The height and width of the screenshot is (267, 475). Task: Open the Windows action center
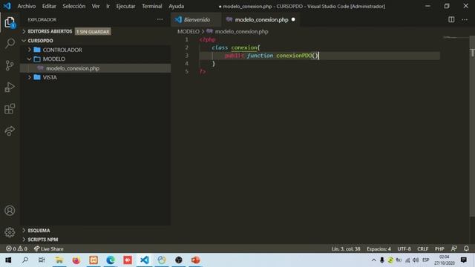(x=463, y=260)
